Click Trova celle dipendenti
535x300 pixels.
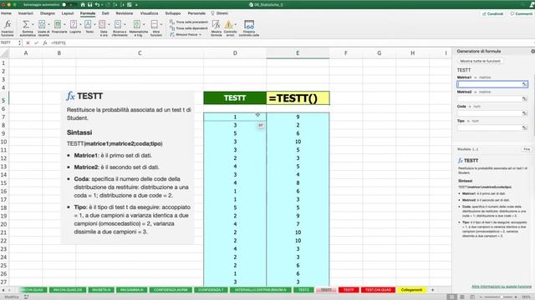[x=189, y=28]
